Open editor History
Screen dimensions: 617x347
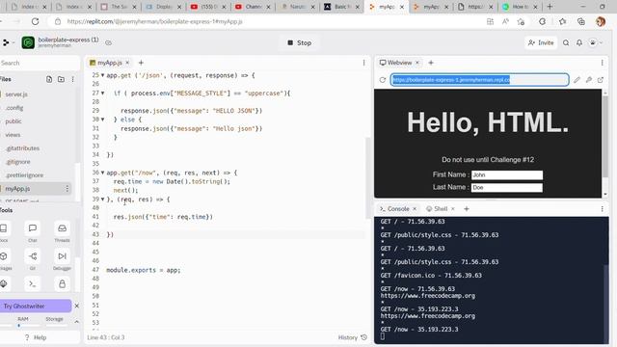pyautogui.click(x=352, y=337)
